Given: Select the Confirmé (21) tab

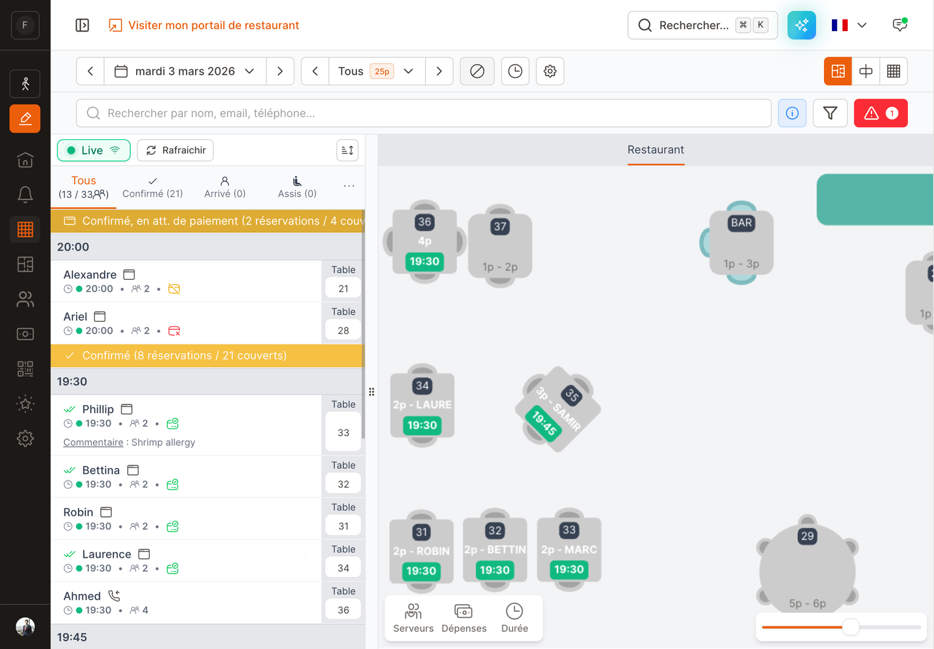Looking at the screenshot, I should click(153, 187).
